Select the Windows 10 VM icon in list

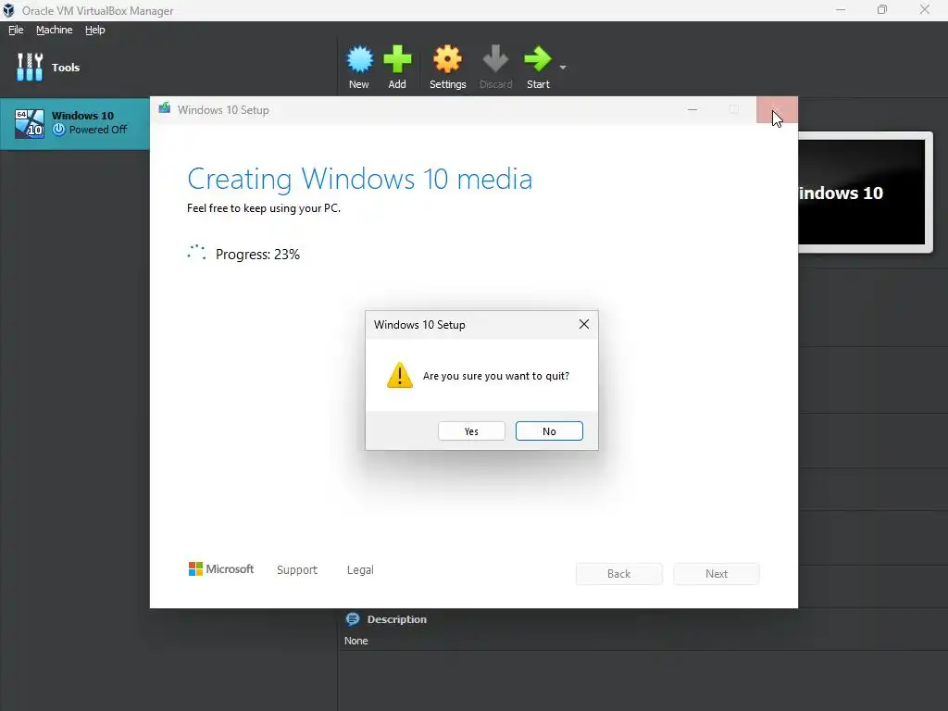click(x=30, y=123)
